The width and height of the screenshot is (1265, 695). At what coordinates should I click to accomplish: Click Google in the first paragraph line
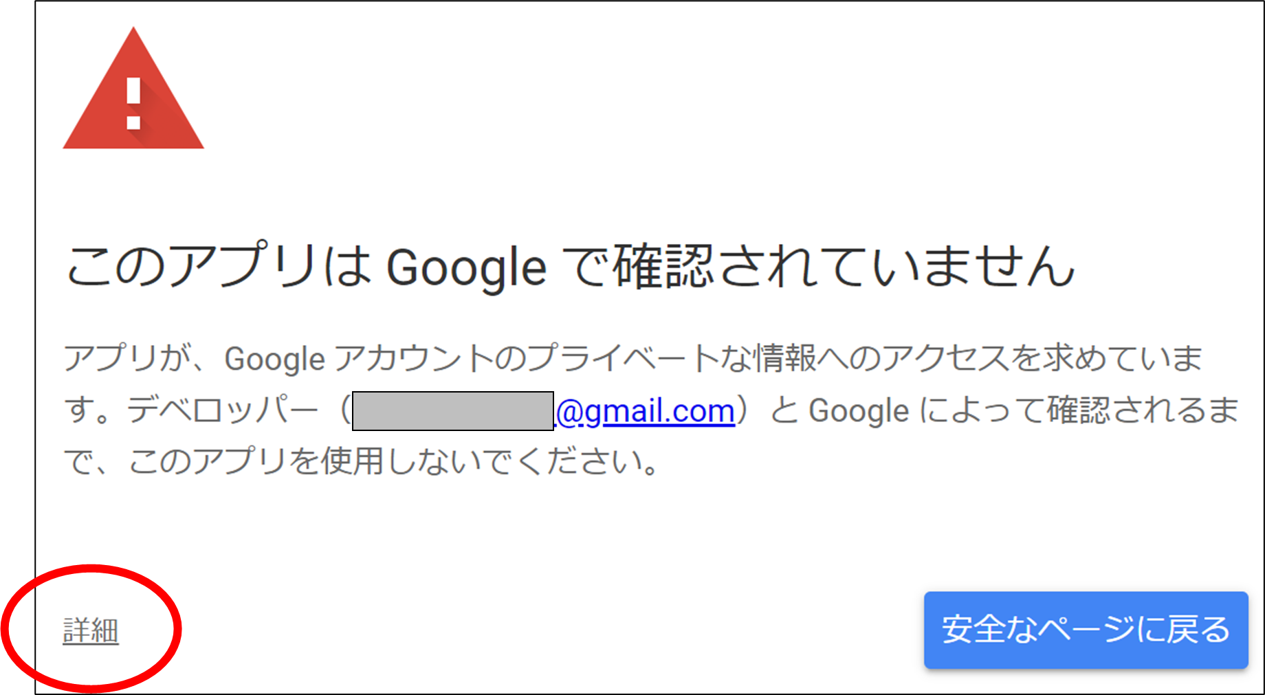275,360
